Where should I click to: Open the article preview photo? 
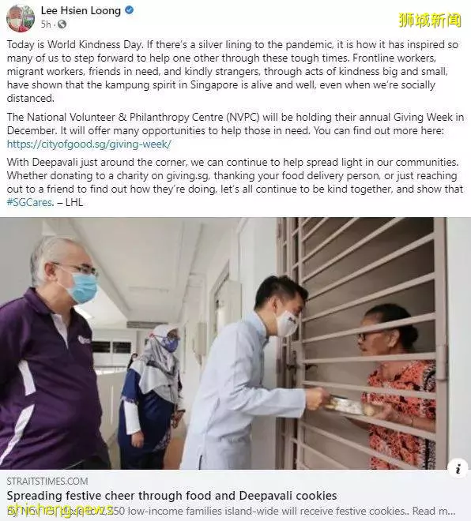[x=236, y=343]
